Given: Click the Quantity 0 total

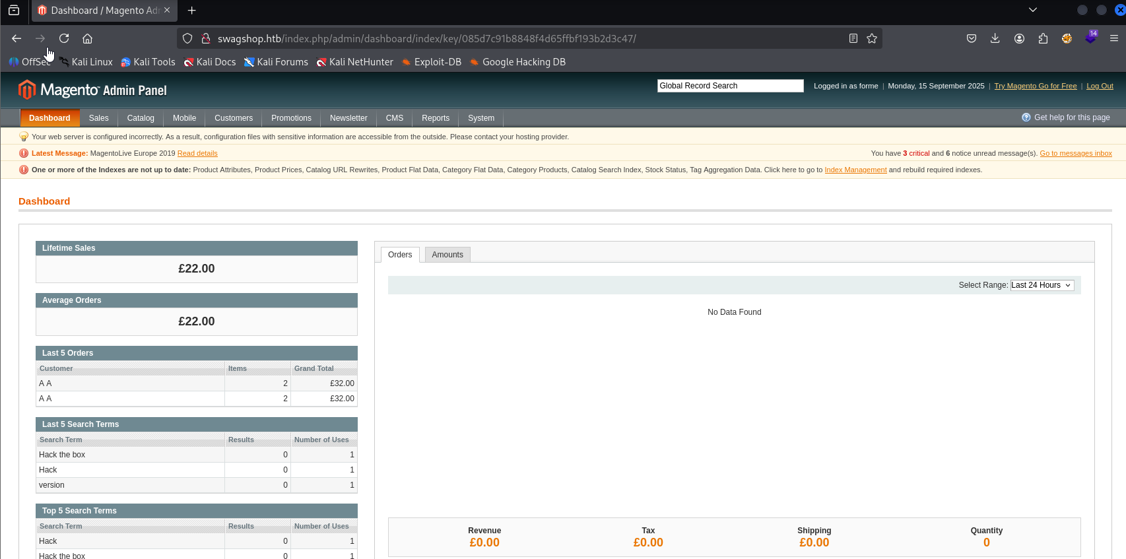Looking at the screenshot, I should [987, 543].
